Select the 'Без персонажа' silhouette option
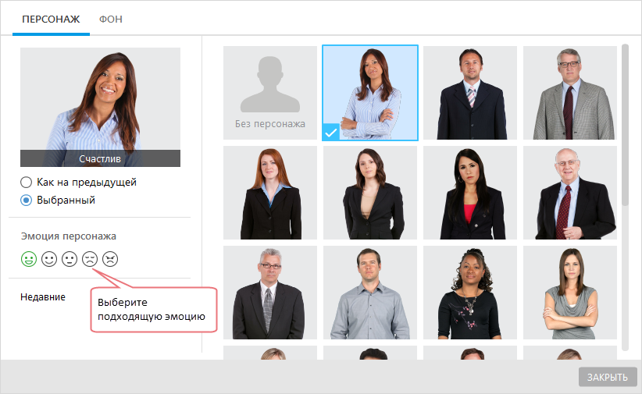The height and width of the screenshot is (394, 642). pos(269,93)
